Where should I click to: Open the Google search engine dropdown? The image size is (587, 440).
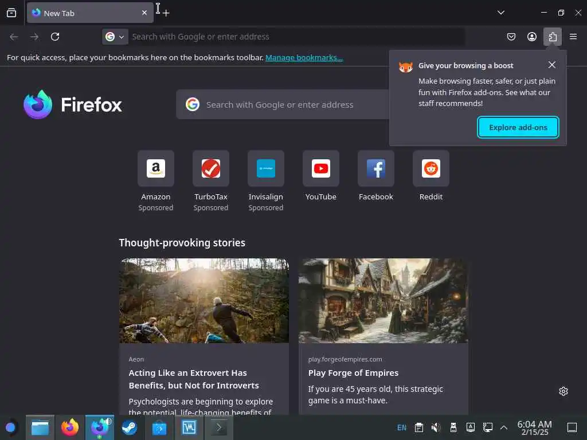pos(115,37)
